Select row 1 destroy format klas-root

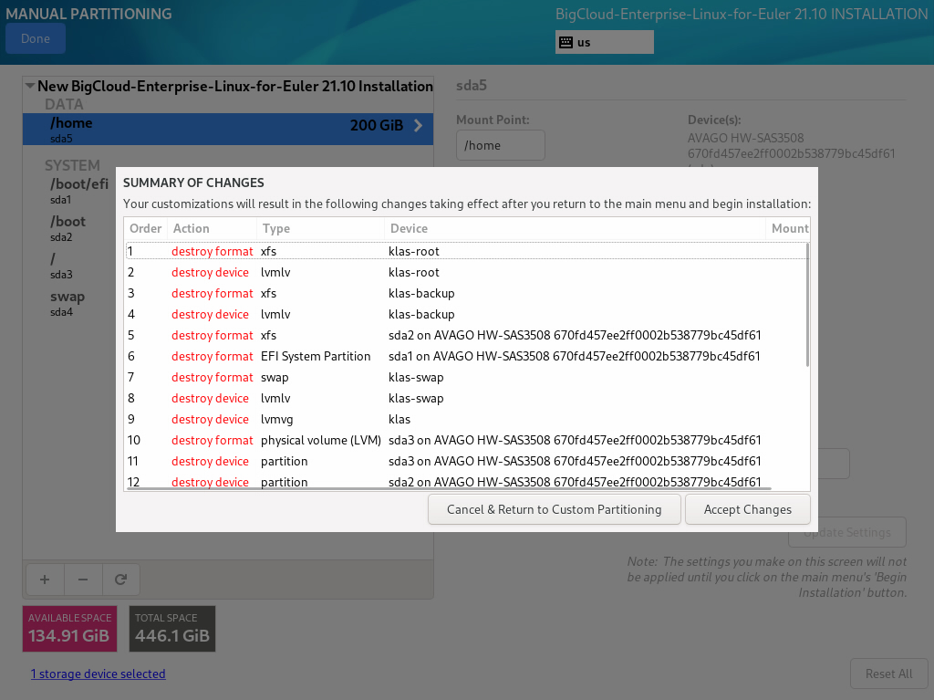coord(466,251)
